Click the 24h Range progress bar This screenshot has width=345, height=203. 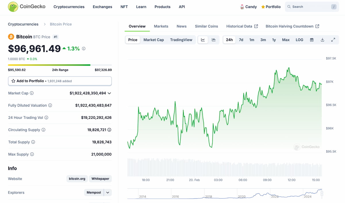click(x=60, y=65)
